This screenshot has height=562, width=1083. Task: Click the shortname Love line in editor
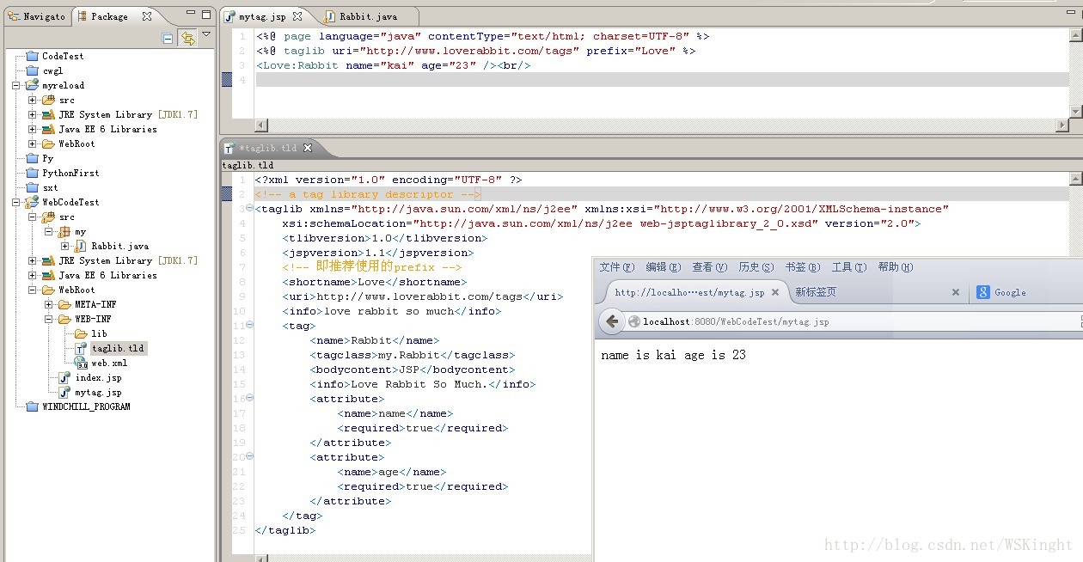coord(373,282)
